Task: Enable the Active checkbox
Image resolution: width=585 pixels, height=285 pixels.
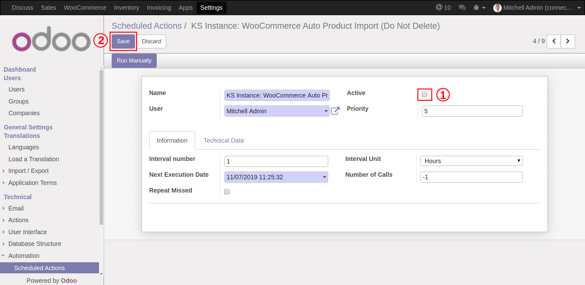Action: coord(424,94)
